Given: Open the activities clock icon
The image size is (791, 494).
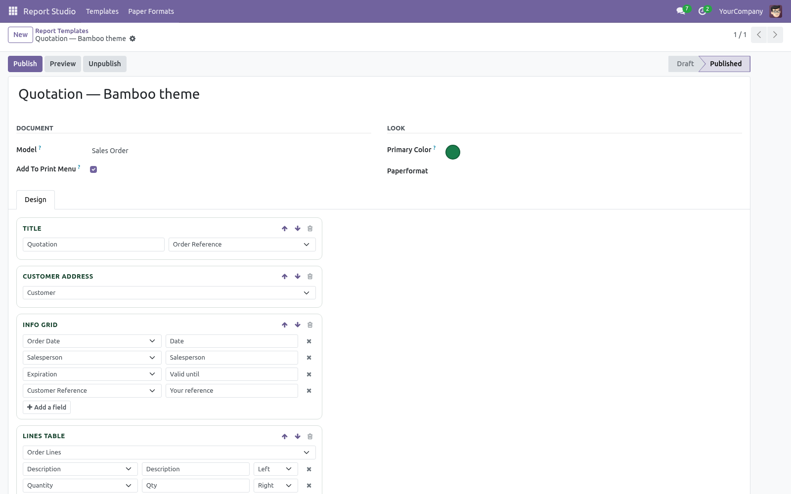Looking at the screenshot, I should [702, 11].
